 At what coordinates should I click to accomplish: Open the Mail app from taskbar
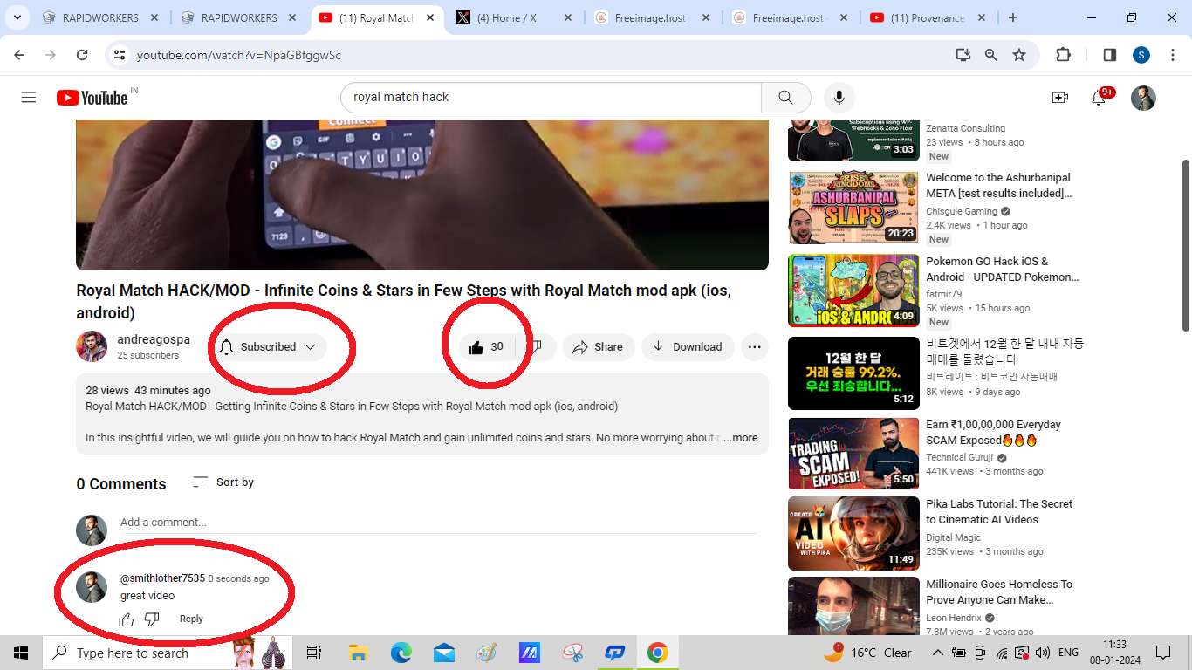[x=443, y=653]
